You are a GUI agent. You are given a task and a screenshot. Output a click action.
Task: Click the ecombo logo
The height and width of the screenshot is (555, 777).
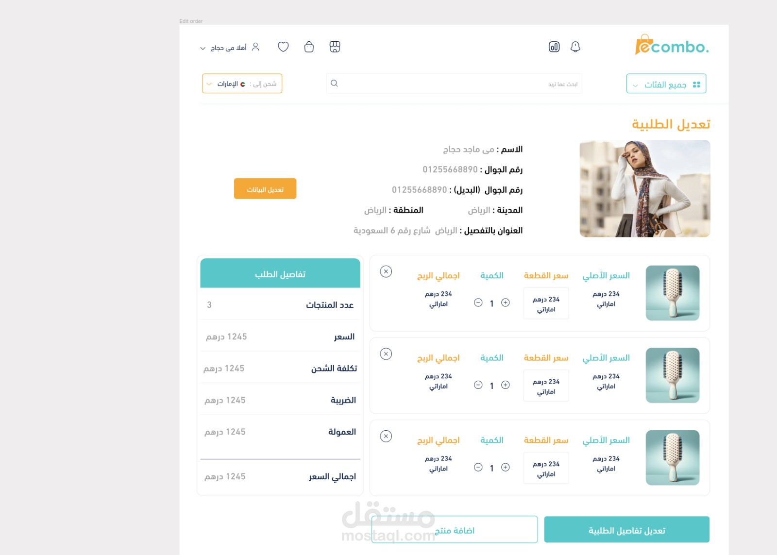click(671, 47)
